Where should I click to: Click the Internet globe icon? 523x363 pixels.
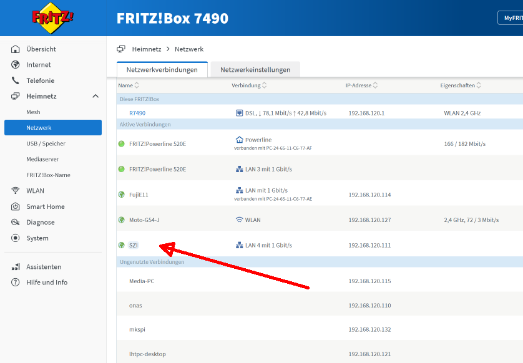[16, 65]
